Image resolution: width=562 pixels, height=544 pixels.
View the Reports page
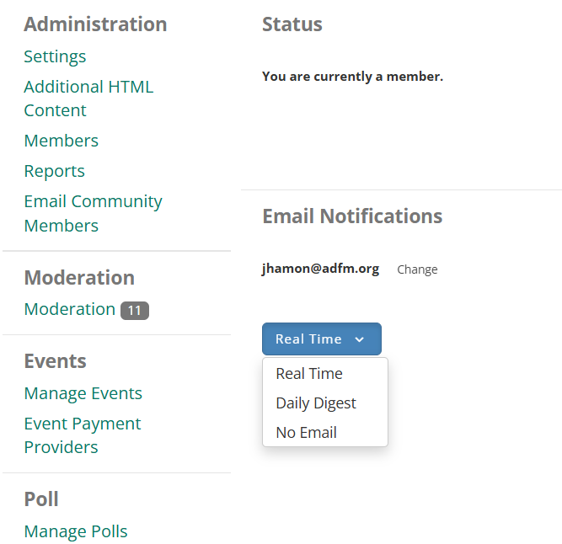pyautogui.click(x=55, y=171)
